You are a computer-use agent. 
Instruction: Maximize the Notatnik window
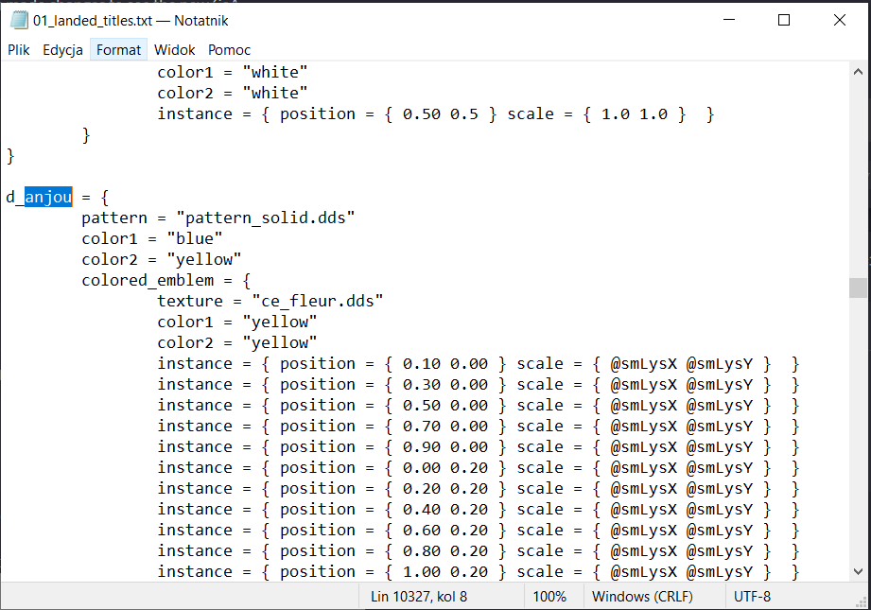[784, 20]
